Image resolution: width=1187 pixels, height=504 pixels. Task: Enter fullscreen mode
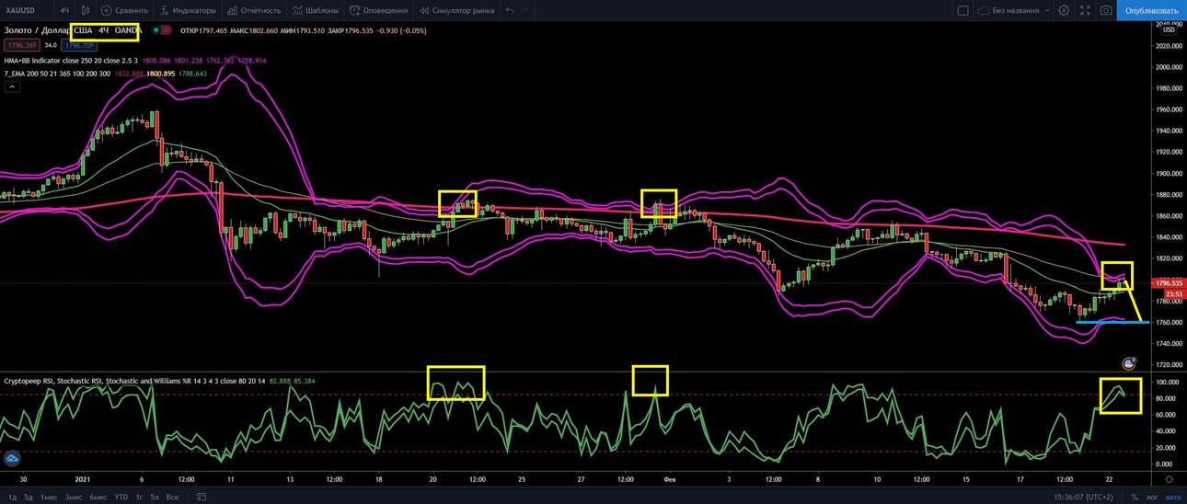(1085, 10)
